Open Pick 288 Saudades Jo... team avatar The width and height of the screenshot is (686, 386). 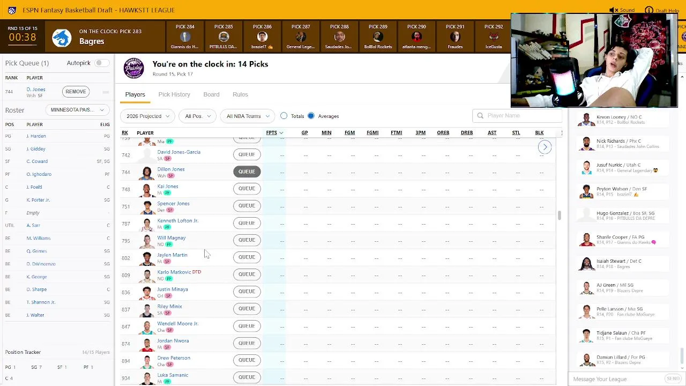(339, 37)
